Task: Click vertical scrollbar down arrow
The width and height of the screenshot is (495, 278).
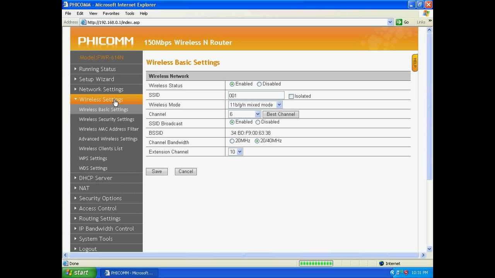Action: (x=429, y=249)
